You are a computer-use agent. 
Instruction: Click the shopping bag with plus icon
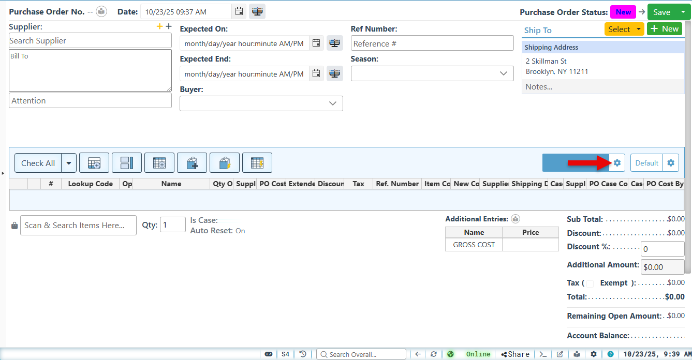[192, 163]
